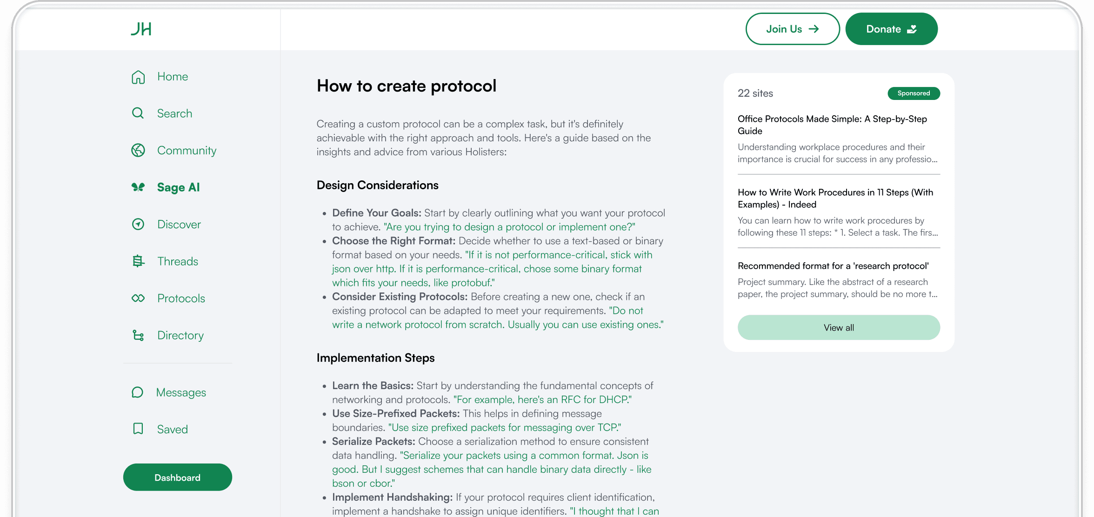Click the Messages chat bubble icon
This screenshot has width=1094, height=517.
coord(137,392)
